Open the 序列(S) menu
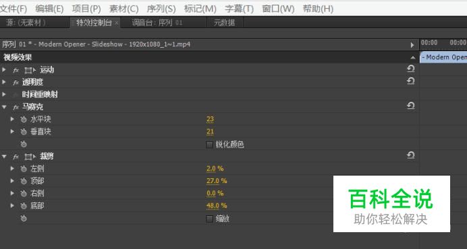 tap(161, 9)
